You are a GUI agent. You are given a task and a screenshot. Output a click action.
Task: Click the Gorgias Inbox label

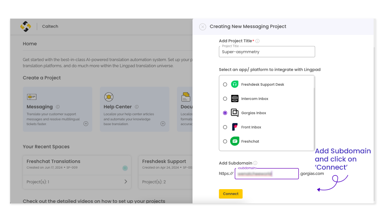coord(254,113)
